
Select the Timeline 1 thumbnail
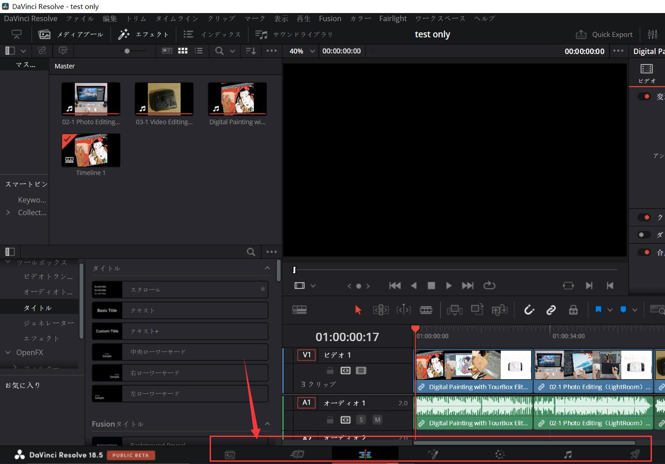tap(91, 150)
